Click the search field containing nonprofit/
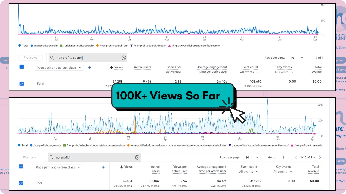Screen dimensions: 346x194 point(94,157)
